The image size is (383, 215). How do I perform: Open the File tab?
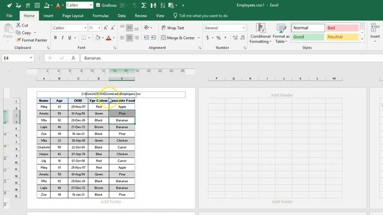(10, 16)
